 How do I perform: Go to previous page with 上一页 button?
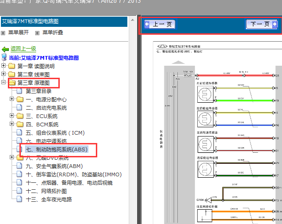[x=160, y=24]
